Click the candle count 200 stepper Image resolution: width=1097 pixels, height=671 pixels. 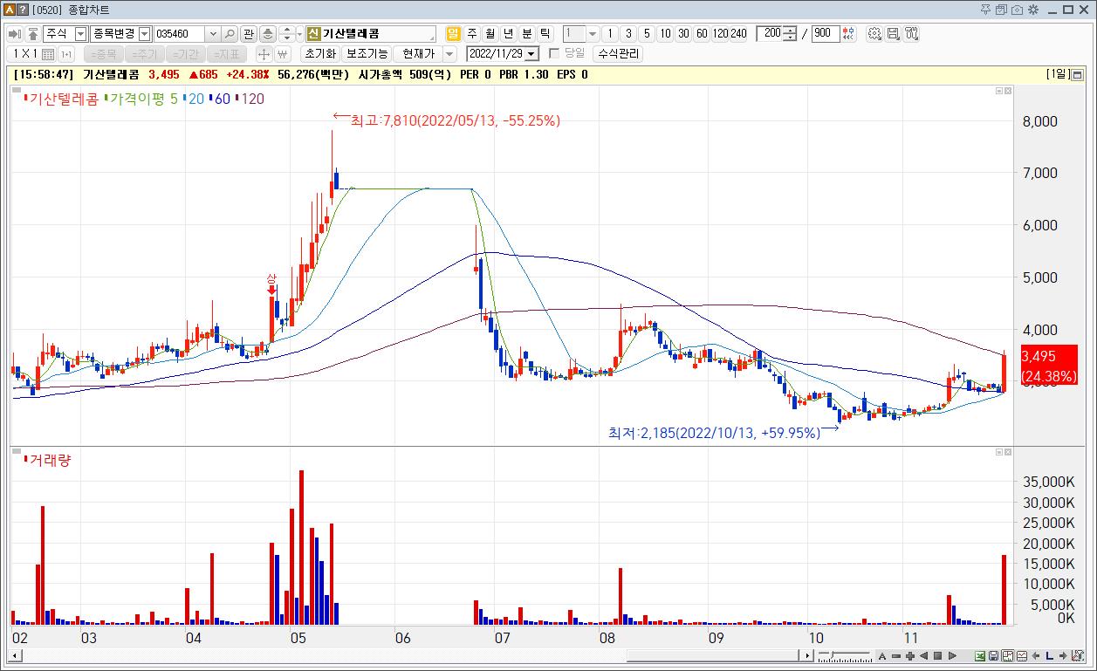point(790,33)
